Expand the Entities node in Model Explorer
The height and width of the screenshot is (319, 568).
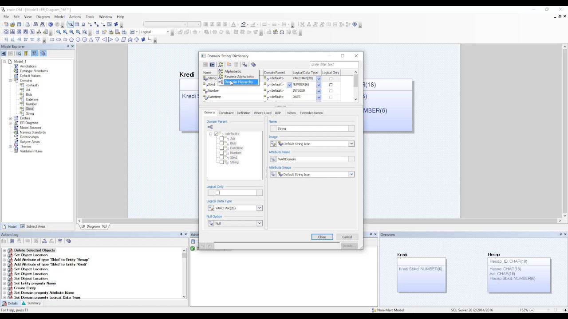coord(10,118)
